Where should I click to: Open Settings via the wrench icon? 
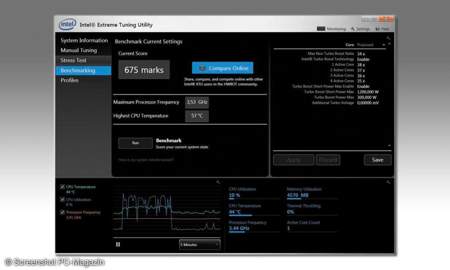(360, 29)
